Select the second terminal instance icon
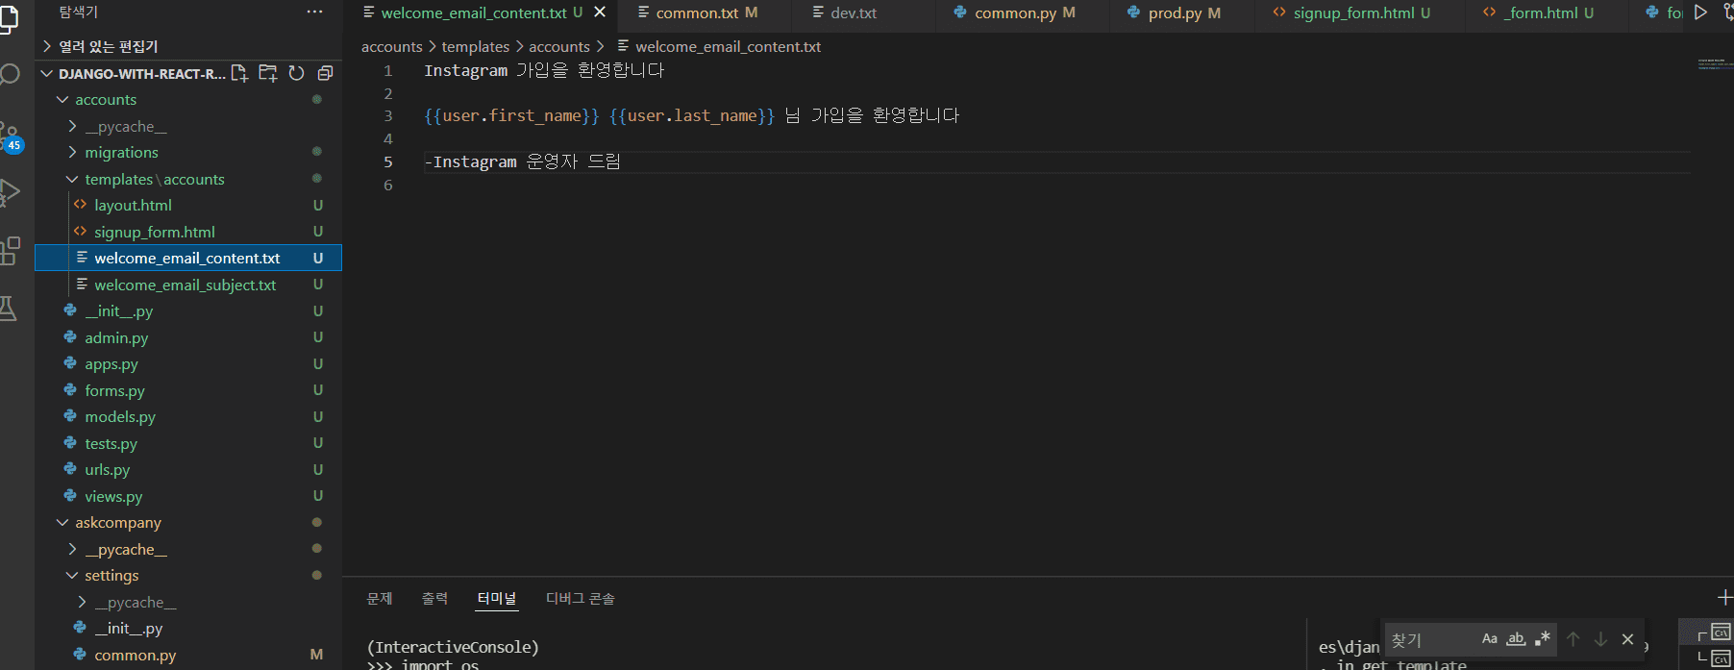 (x=1721, y=658)
